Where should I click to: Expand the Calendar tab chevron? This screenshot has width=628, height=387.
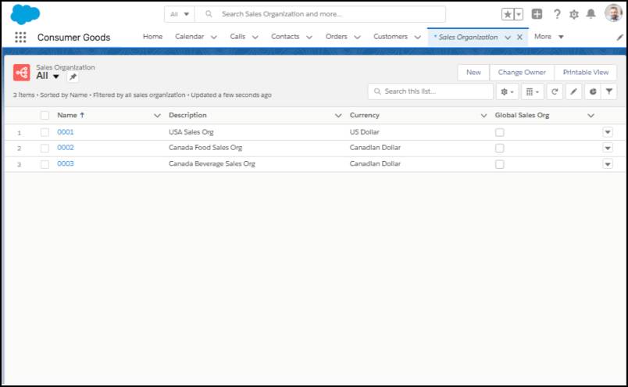(214, 38)
